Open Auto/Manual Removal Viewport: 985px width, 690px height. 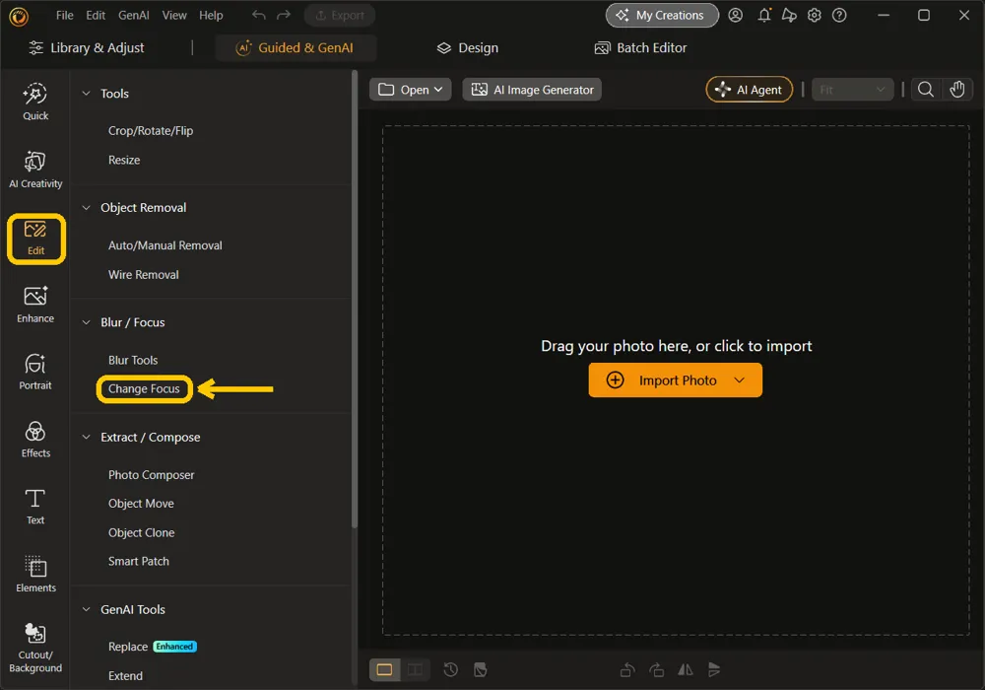tap(165, 245)
